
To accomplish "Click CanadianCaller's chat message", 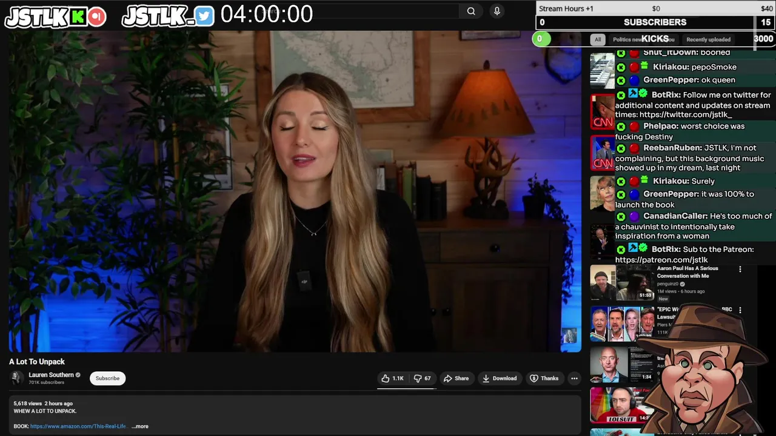I will tap(694, 226).
